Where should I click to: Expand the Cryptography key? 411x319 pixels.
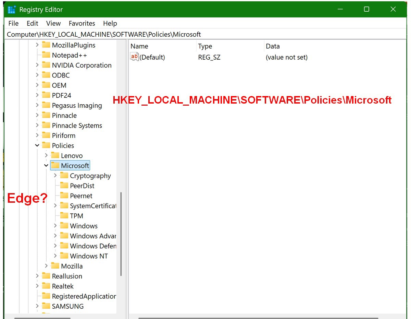(55, 176)
